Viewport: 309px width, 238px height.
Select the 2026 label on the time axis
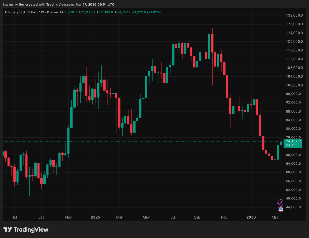[x=251, y=217]
